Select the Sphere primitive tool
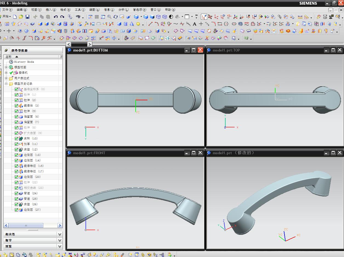The height and width of the screenshot is (257, 344). coord(138,24)
